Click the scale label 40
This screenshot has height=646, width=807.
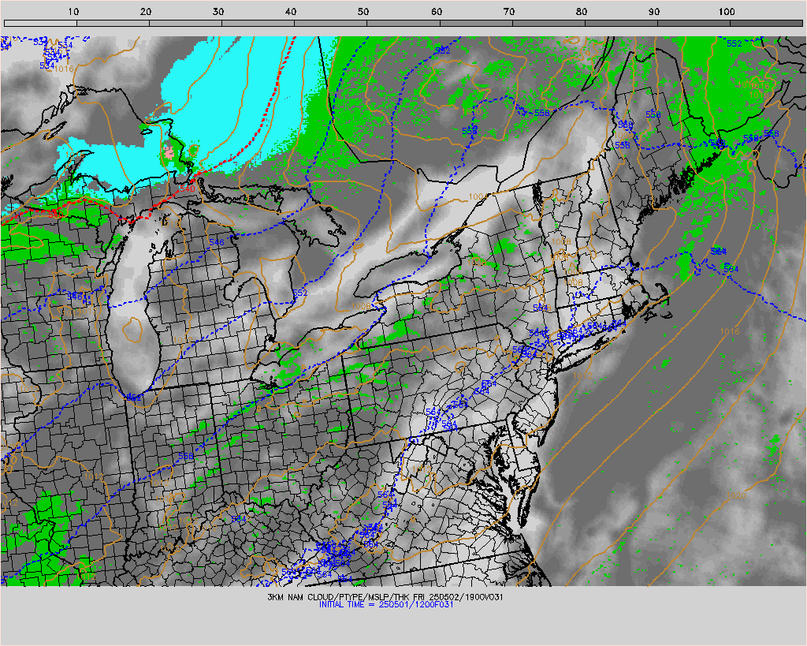[x=291, y=11]
